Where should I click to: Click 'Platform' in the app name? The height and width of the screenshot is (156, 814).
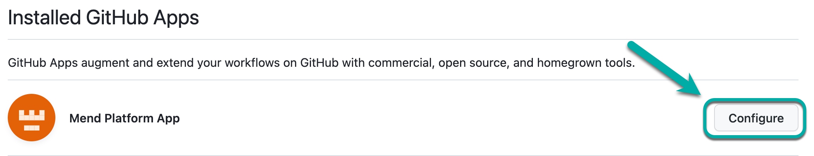click(129, 118)
